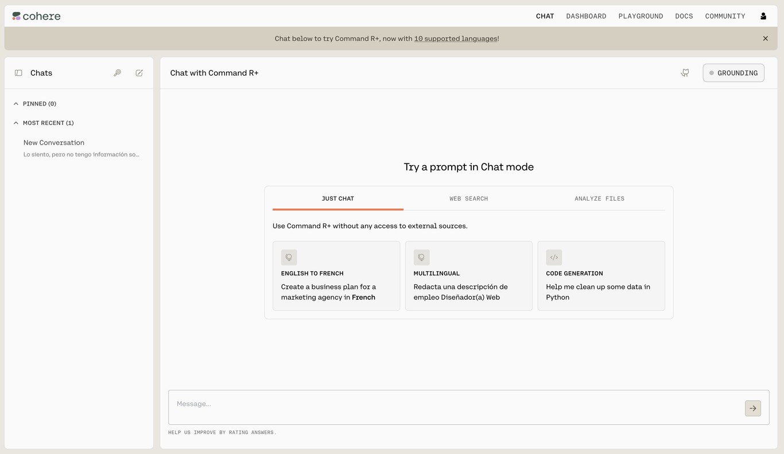Open the Dashboard nav link

pyautogui.click(x=586, y=16)
